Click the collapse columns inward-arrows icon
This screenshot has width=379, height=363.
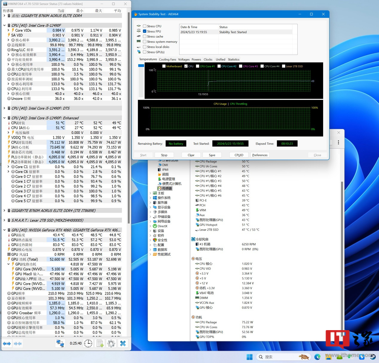[18, 344]
